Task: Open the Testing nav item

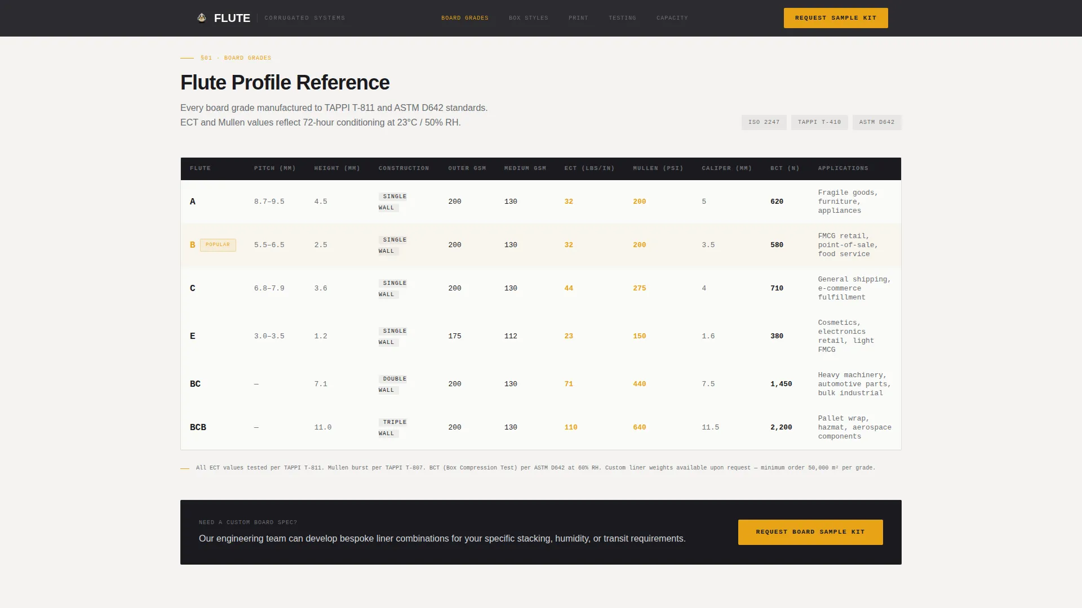Action: (x=622, y=18)
